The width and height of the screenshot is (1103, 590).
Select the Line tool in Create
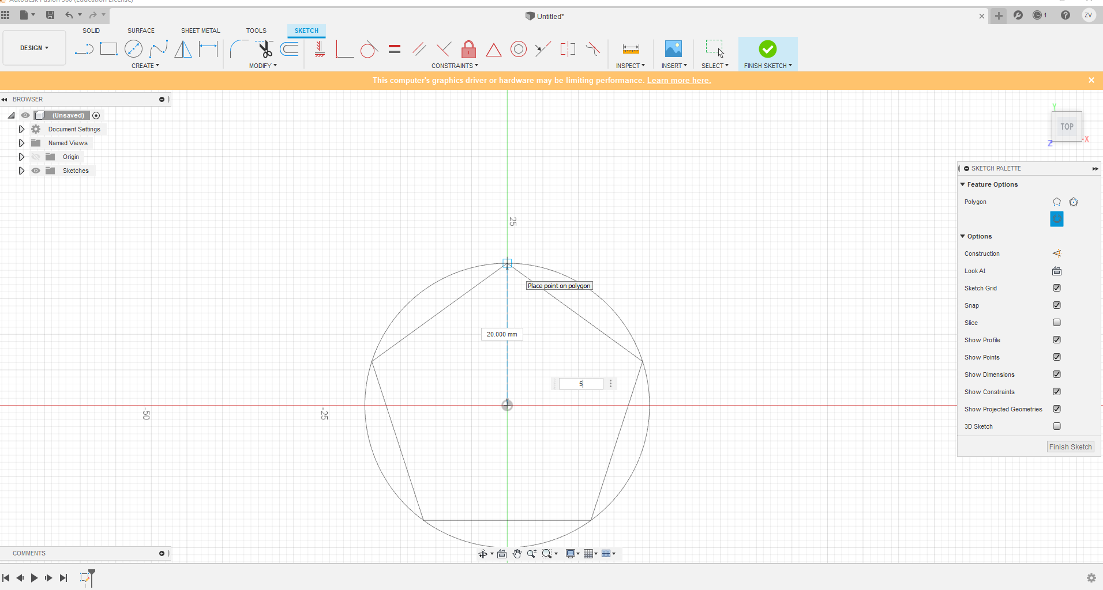84,50
